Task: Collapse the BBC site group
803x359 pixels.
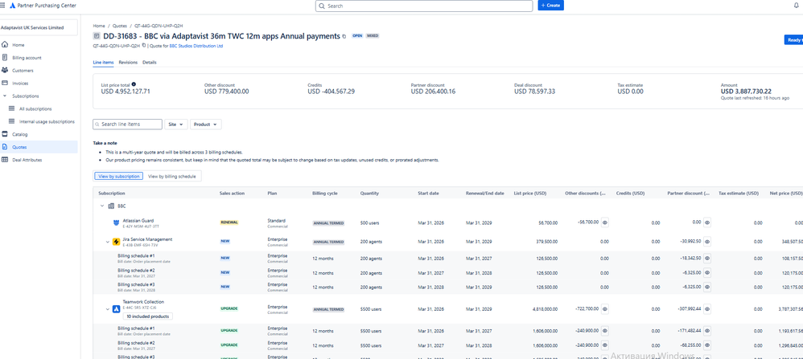Action: pos(102,206)
